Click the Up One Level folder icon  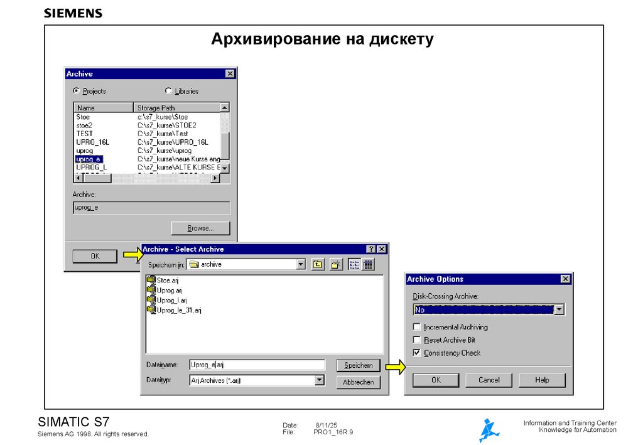pyautogui.click(x=318, y=264)
